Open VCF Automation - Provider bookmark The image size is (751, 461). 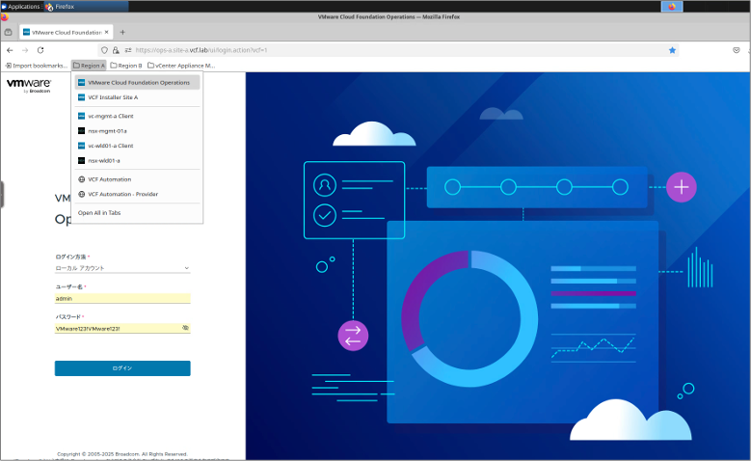tap(138, 194)
